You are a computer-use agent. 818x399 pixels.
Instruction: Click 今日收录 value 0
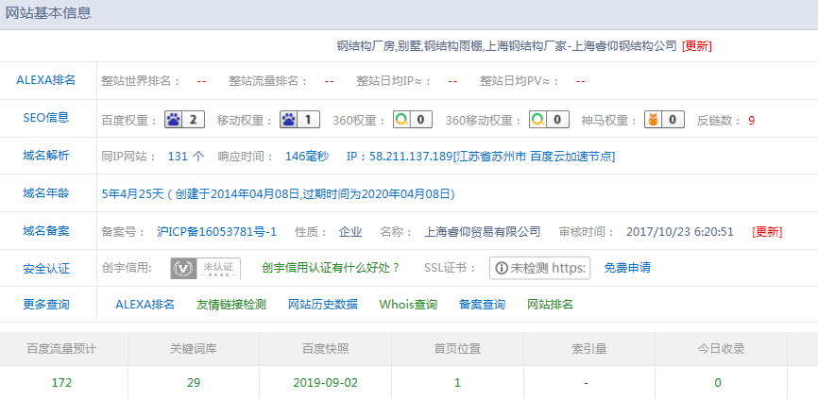718,383
